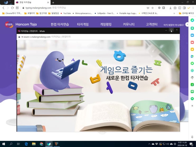This screenshot has height=147, width=196.
Task: Open the 서해안고속도로 bookmark
Action: 148,13
